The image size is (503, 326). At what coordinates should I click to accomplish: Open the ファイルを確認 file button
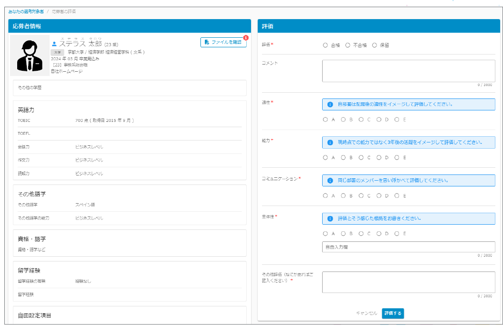pyautogui.click(x=223, y=42)
